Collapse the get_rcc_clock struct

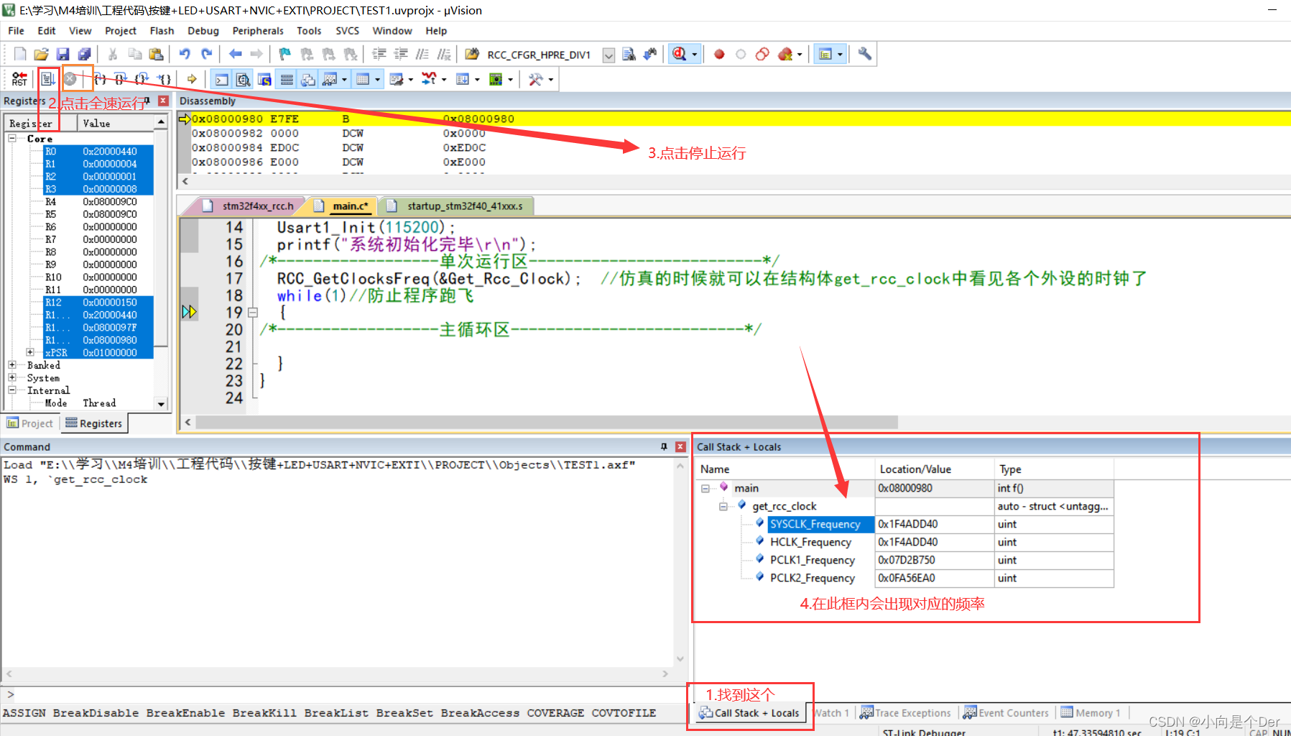[723, 506]
